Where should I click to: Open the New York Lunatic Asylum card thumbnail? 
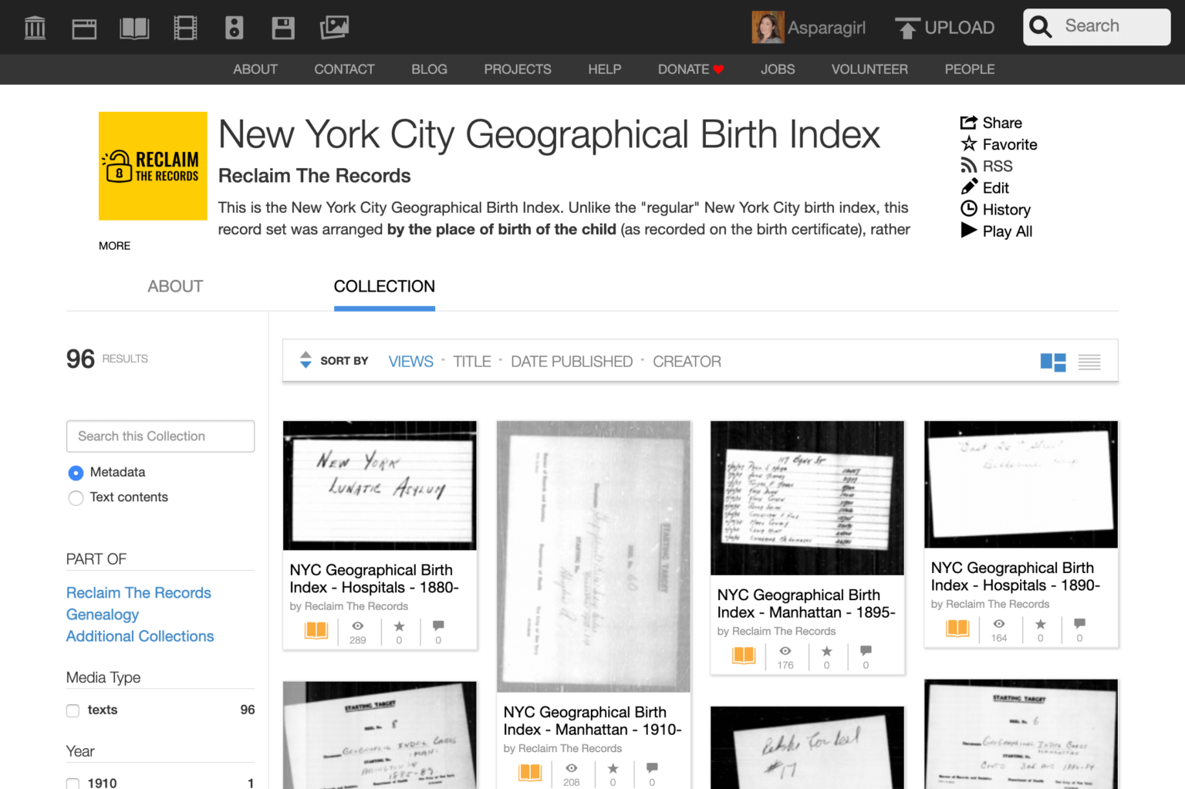[380, 485]
